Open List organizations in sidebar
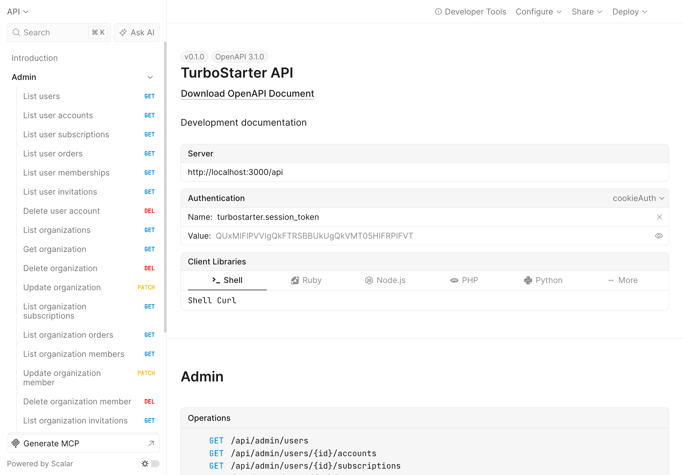The image size is (683, 475). tap(89, 230)
